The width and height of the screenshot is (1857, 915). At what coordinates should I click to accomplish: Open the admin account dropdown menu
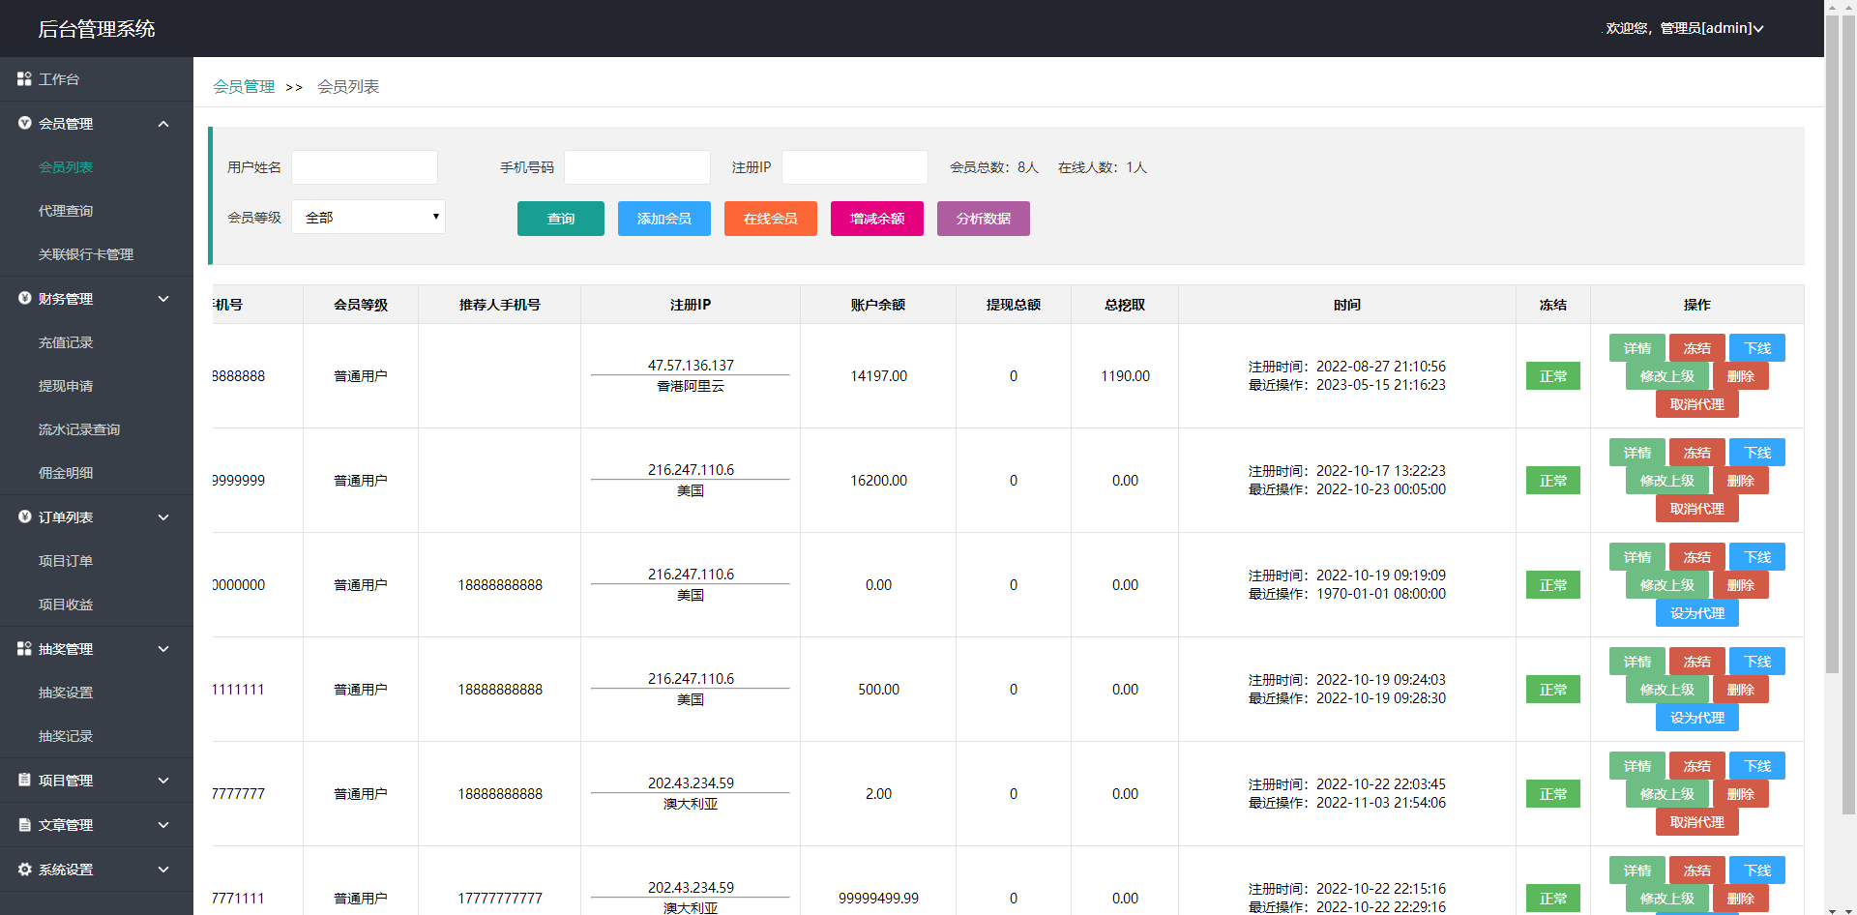click(x=1684, y=28)
